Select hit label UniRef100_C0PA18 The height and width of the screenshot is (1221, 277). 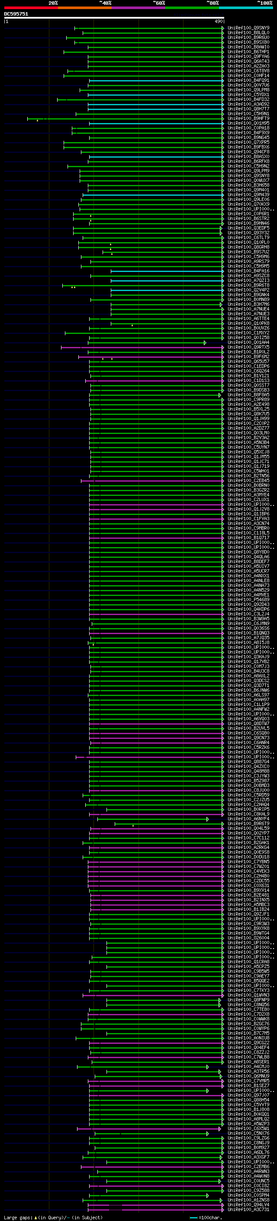click(x=248, y=128)
